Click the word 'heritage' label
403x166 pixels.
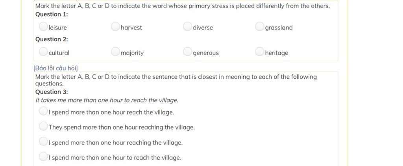click(x=277, y=53)
